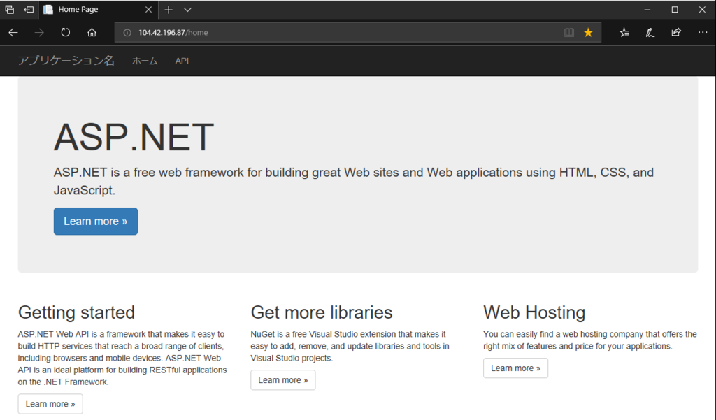This screenshot has height=420, width=716.
Task: Click the Get more libraries heading
Action: point(322,312)
